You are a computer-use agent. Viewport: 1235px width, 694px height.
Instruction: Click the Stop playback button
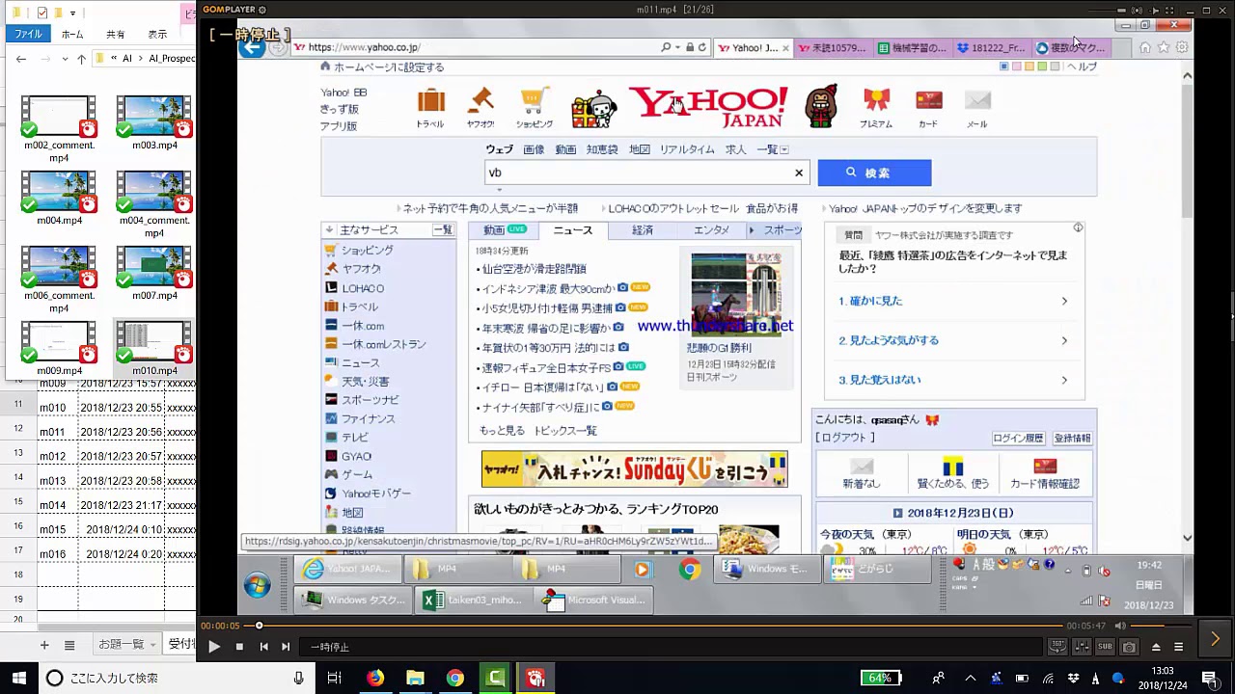239,647
